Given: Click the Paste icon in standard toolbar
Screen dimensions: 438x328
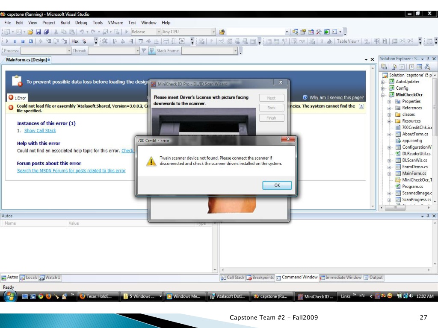Looking at the screenshot, I should pos(72,32).
